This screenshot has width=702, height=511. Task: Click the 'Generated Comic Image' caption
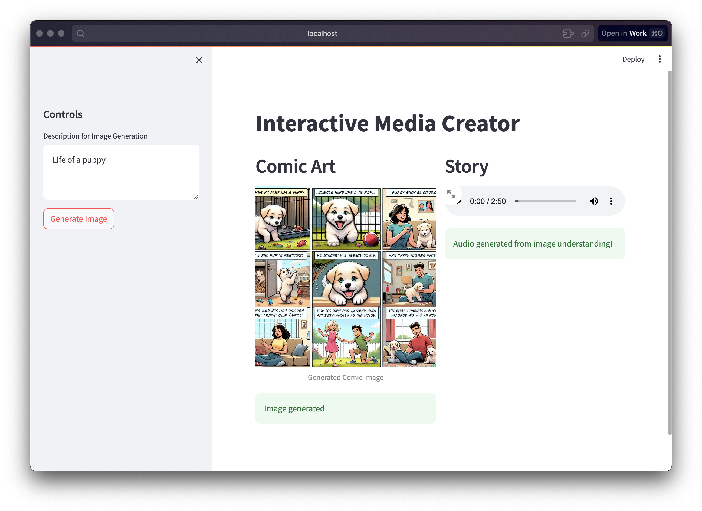click(x=345, y=377)
